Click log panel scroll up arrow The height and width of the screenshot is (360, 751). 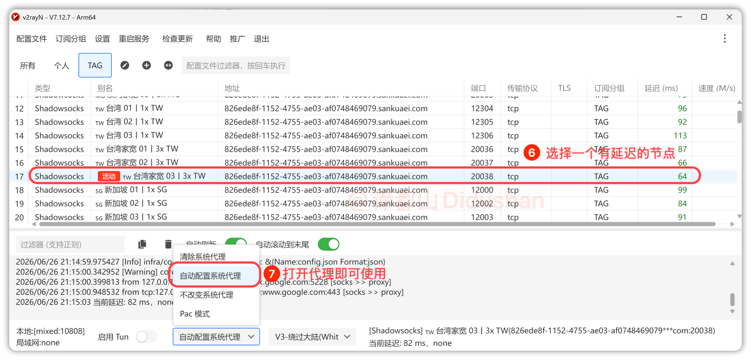pos(732,264)
